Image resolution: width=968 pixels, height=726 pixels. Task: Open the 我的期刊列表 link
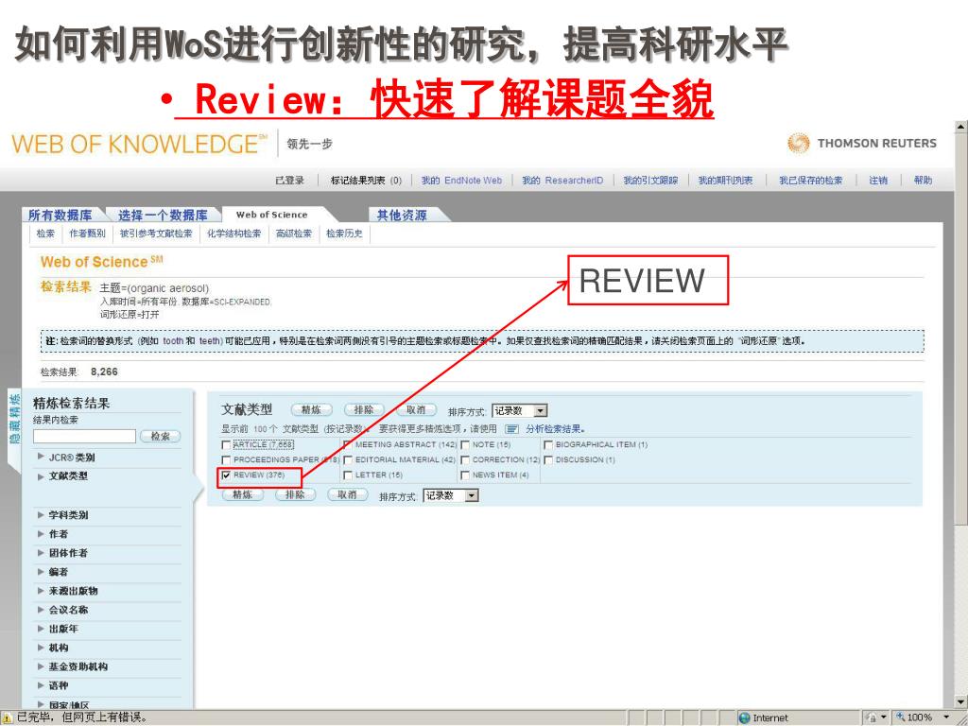pyautogui.click(x=725, y=181)
